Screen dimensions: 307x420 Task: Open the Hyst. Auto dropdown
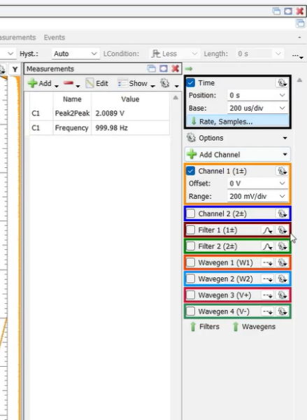coord(76,54)
